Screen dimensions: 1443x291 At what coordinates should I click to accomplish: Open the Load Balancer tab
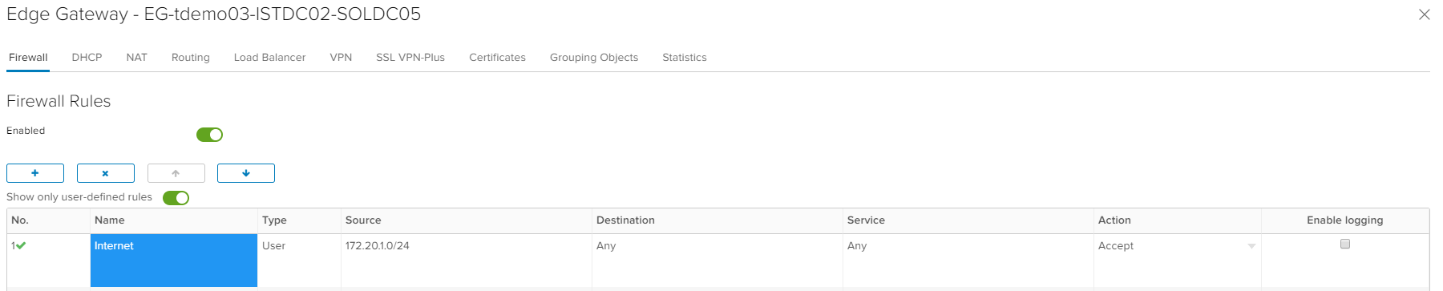pyautogui.click(x=269, y=58)
